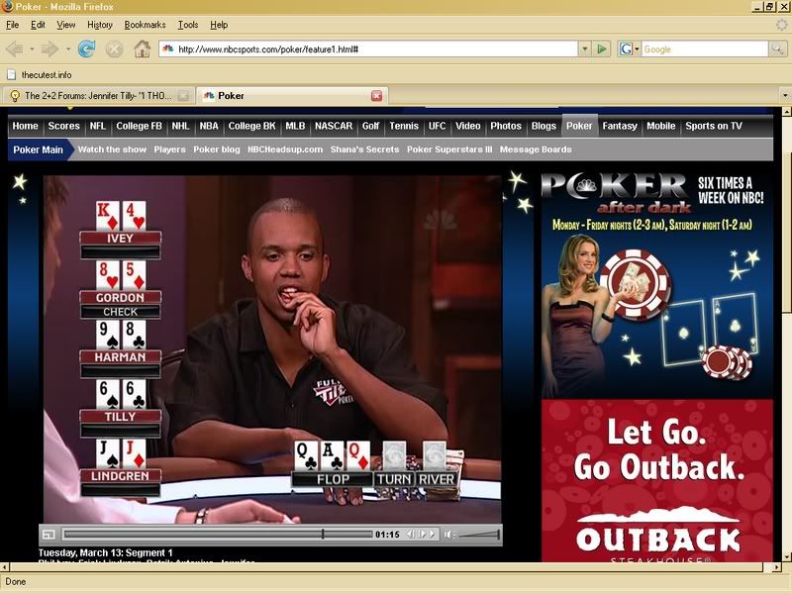Step the video back one frame
The image size is (792, 594).
(410, 534)
